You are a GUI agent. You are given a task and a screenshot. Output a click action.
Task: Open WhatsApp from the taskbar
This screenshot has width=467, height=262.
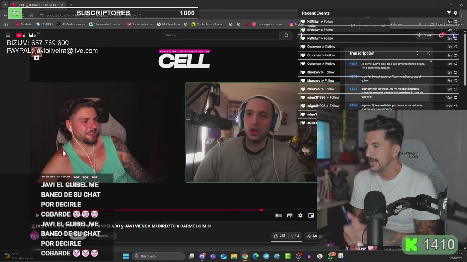tap(331, 256)
